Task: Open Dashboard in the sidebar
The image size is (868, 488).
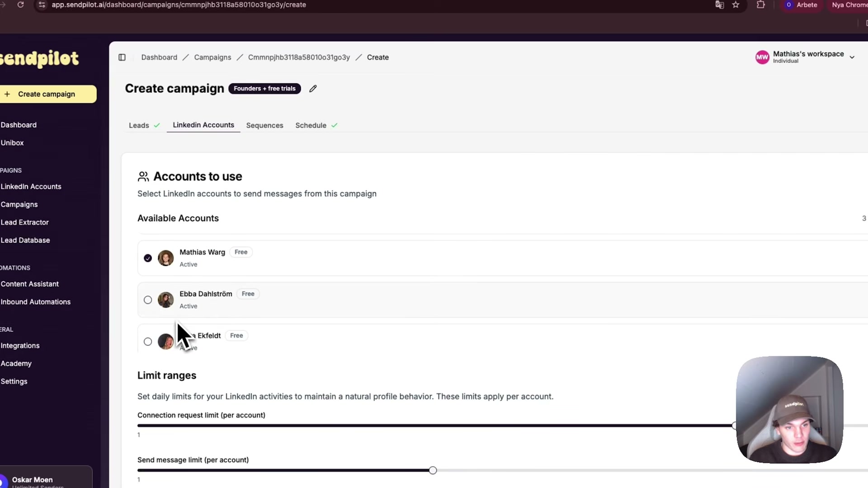Action: coord(19,125)
